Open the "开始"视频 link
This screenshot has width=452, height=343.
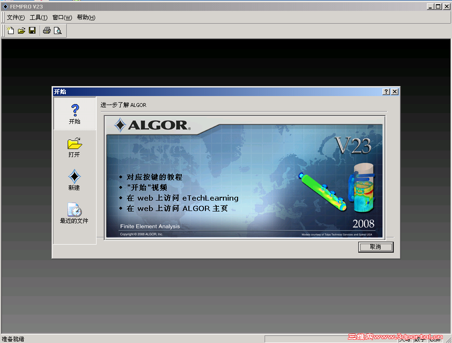coord(147,187)
